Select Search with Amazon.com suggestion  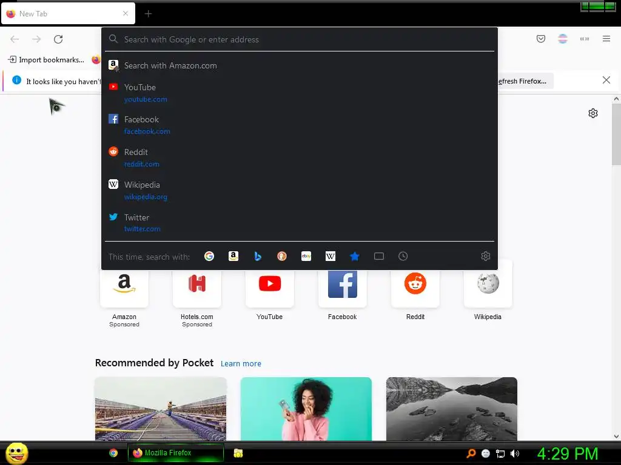[300, 65]
